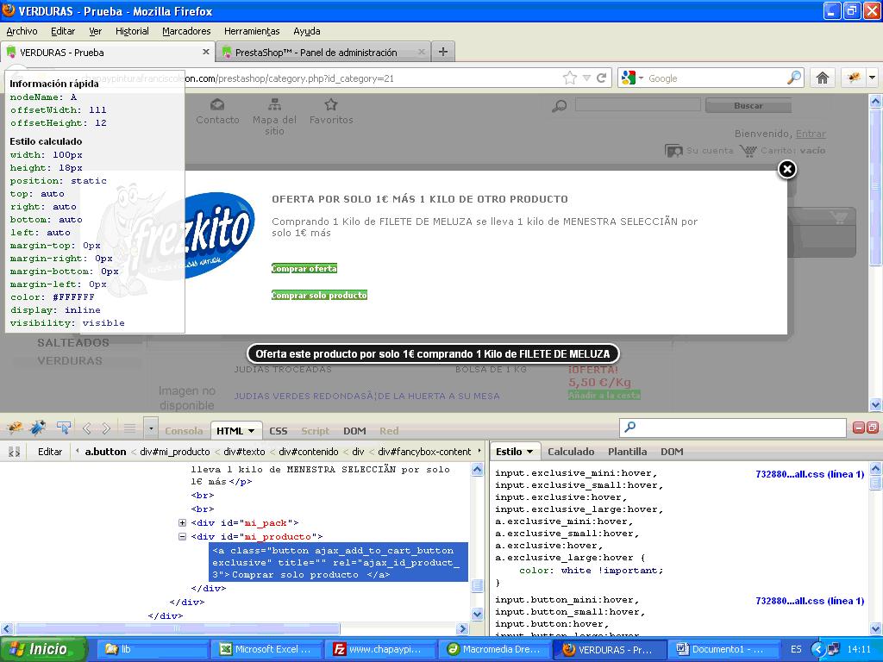This screenshot has width=883, height=662.
Task: Detach Firebug into a new window
Action: [x=872, y=428]
